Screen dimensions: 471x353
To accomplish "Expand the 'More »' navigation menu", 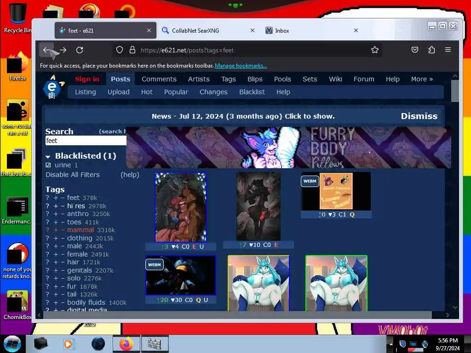I will pos(422,79).
